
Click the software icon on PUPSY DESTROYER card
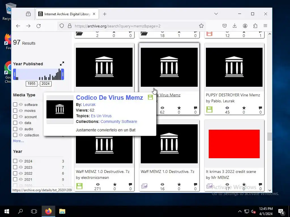(x=209, y=110)
